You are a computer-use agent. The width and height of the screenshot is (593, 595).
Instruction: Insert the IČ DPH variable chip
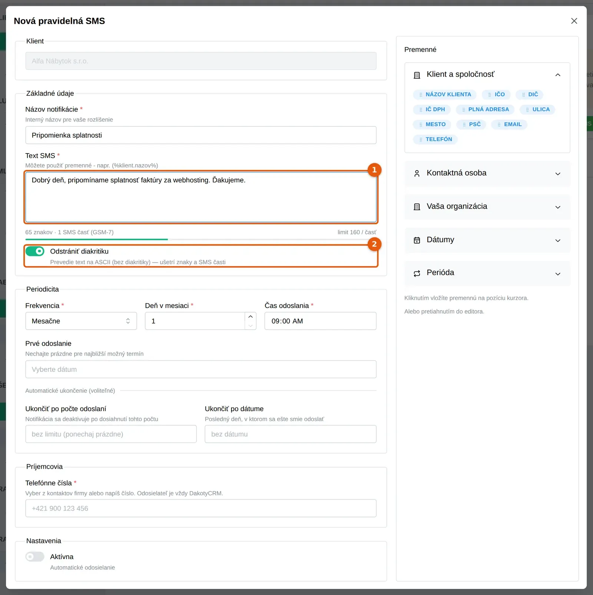point(432,109)
